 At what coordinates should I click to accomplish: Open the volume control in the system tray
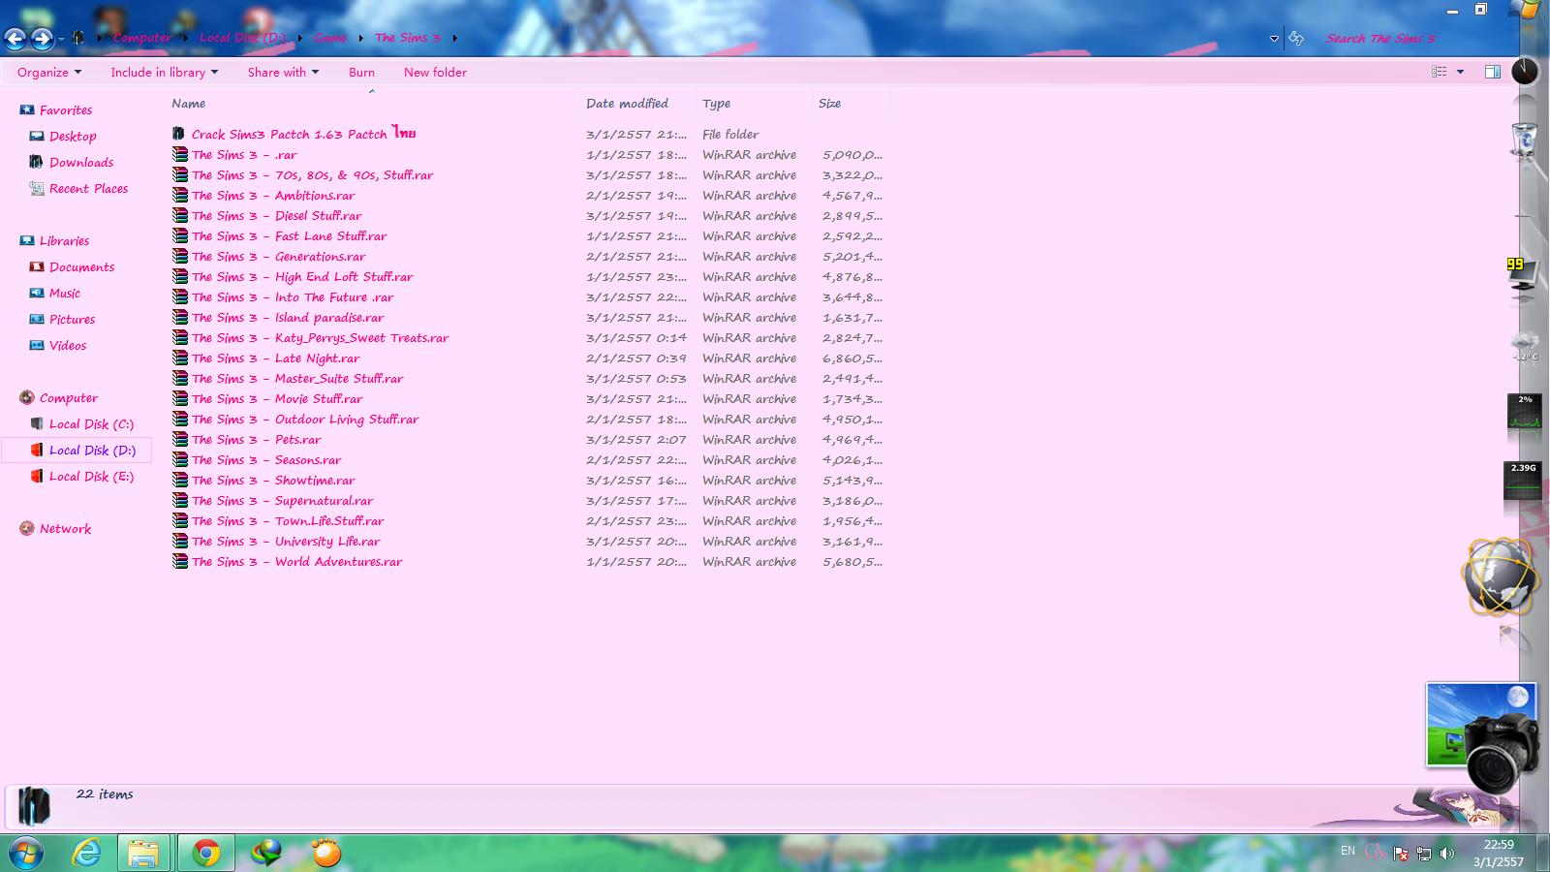coord(1447,854)
